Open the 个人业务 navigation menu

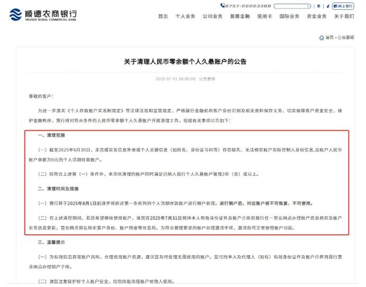click(185, 16)
